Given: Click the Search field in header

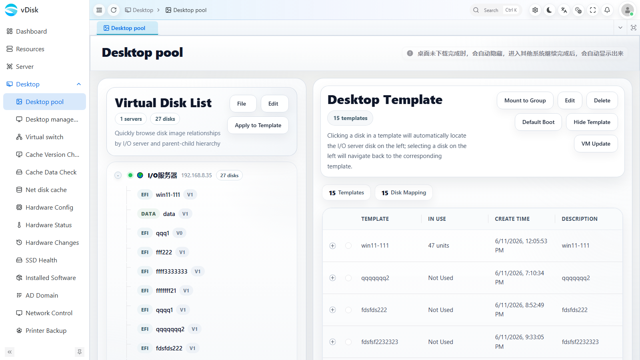Looking at the screenshot, I should pyautogui.click(x=496, y=10).
